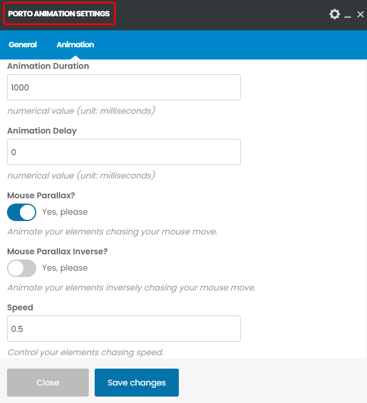This screenshot has height=403, width=367.
Task: Click the Animation Duration field showing 1000
Action: (x=124, y=87)
